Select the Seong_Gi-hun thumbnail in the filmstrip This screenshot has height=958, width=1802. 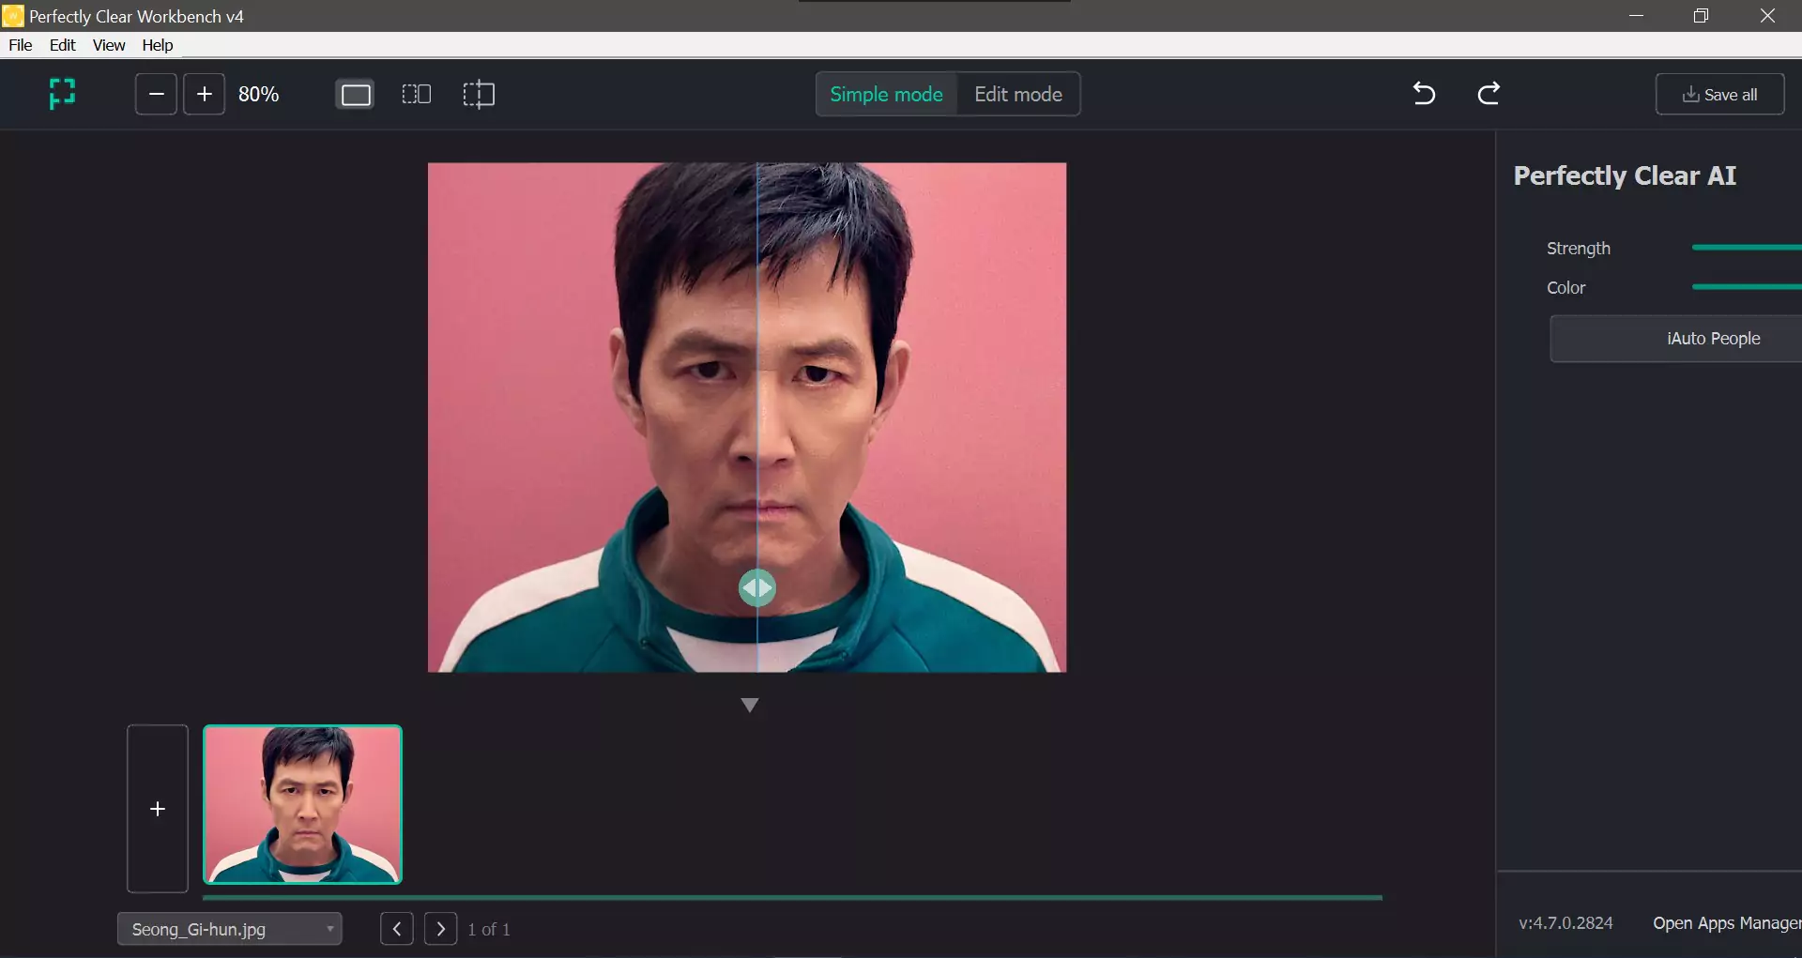(x=302, y=804)
